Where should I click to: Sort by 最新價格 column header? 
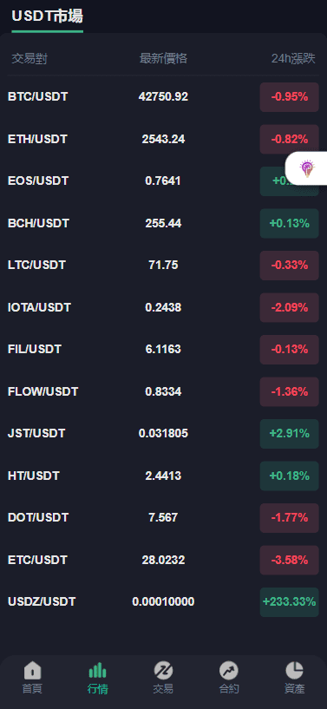[x=163, y=59]
